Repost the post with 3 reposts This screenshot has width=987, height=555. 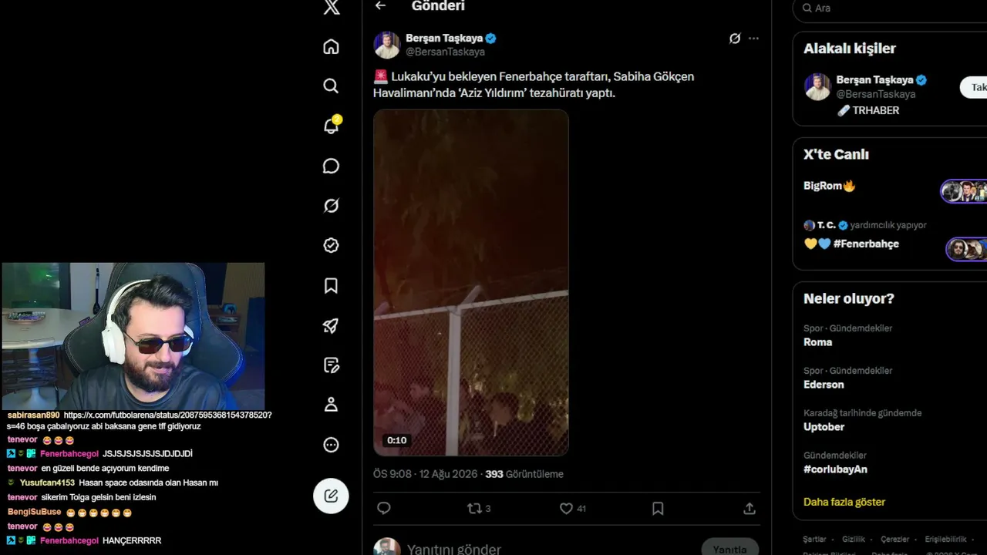tap(479, 509)
